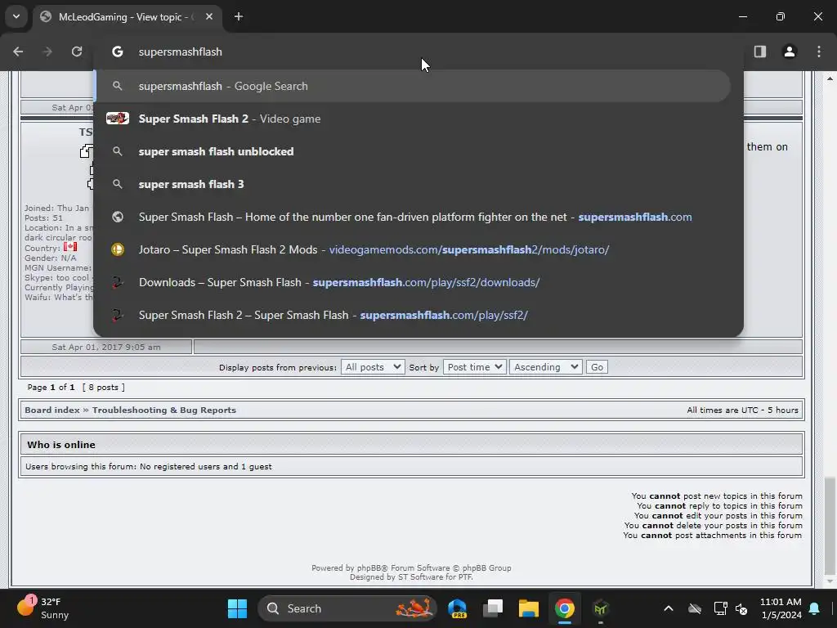Click All times are UTC - 5 hours
This screenshot has width=837, height=628.
742,410
